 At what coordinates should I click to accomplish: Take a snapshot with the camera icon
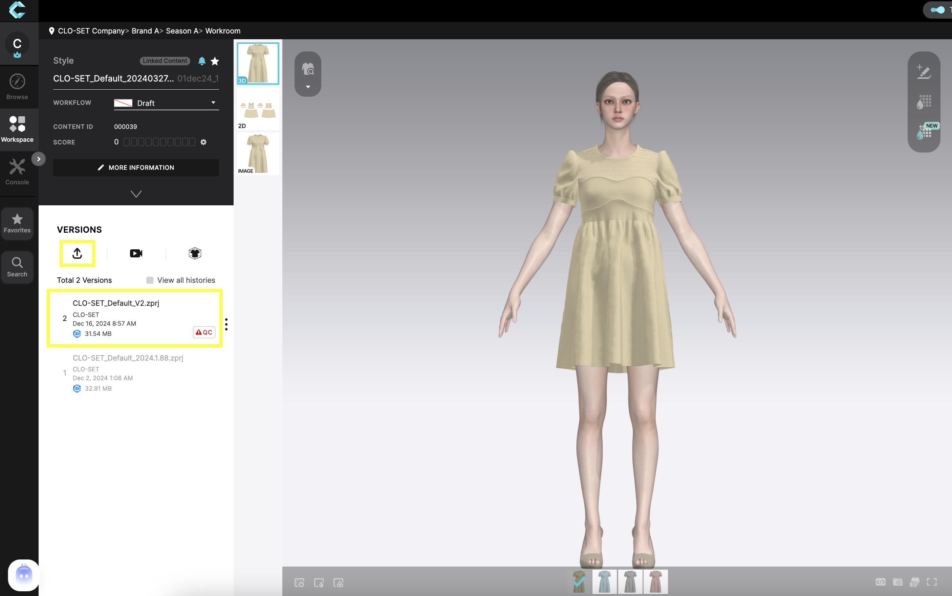coord(899,582)
